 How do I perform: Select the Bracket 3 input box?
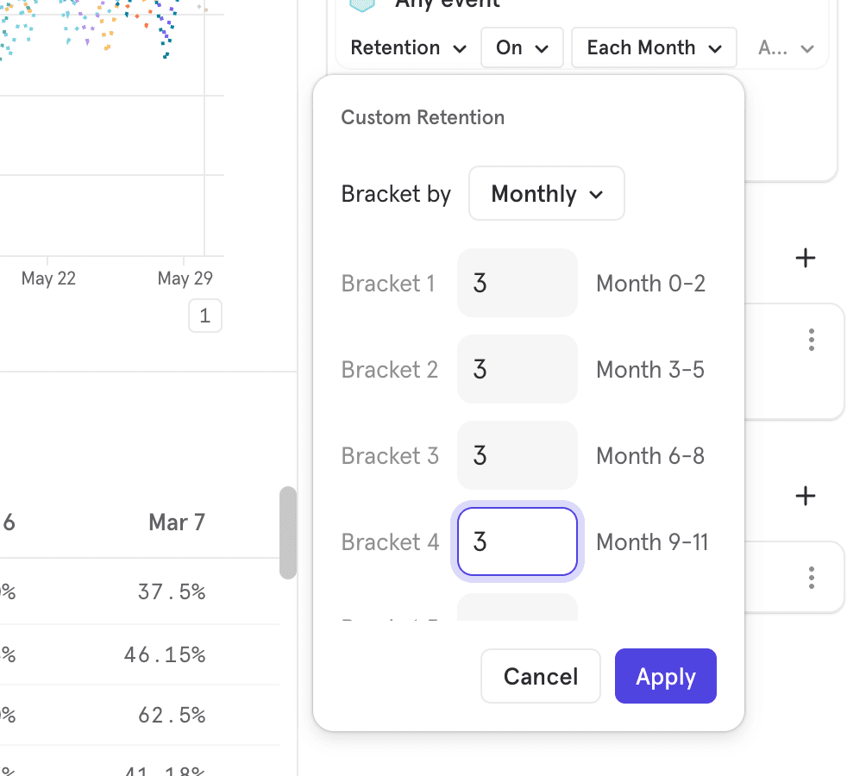pos(517,455)
